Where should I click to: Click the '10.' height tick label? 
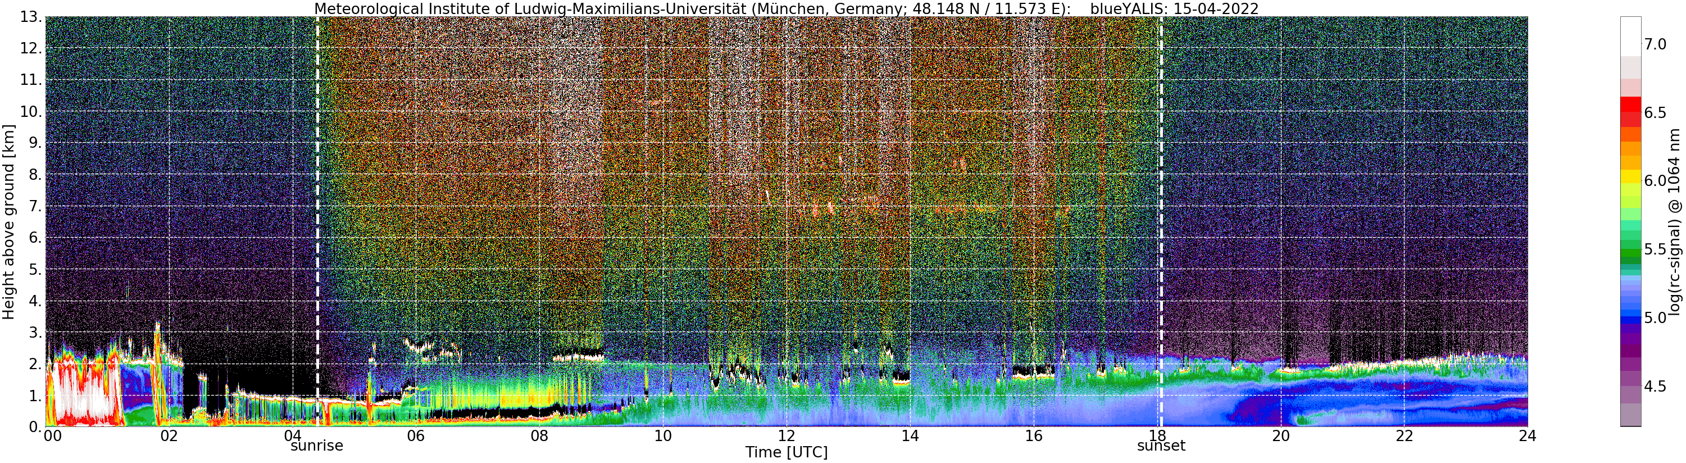31,111
